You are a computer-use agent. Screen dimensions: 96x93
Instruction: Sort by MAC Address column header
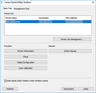[78, 18]
